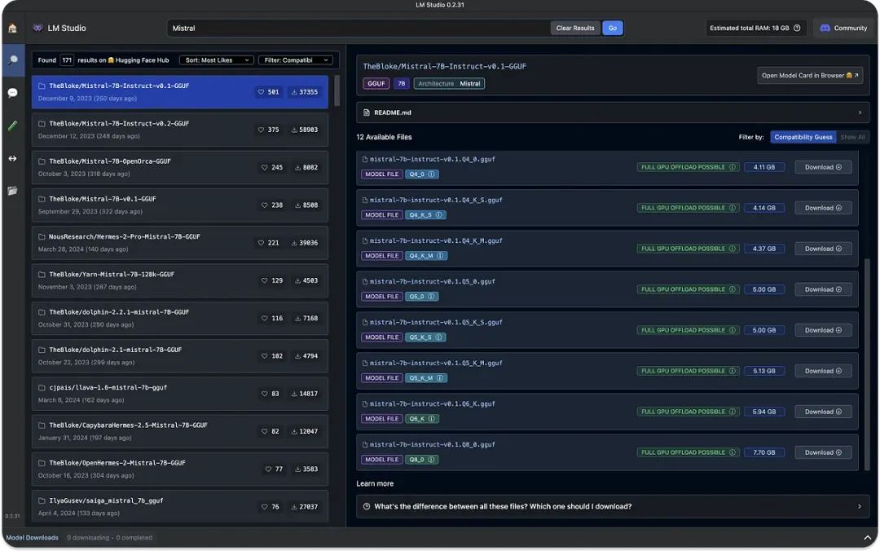Click info icon beside Q4_K_S tag
The height and width of the screenshot is (551, 880).
(x=439, y=215)
